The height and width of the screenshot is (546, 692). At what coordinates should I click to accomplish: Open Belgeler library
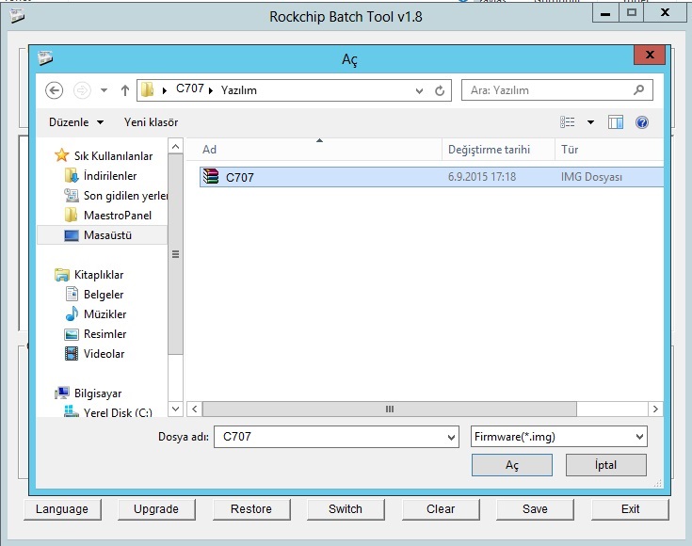pos(104,295)
